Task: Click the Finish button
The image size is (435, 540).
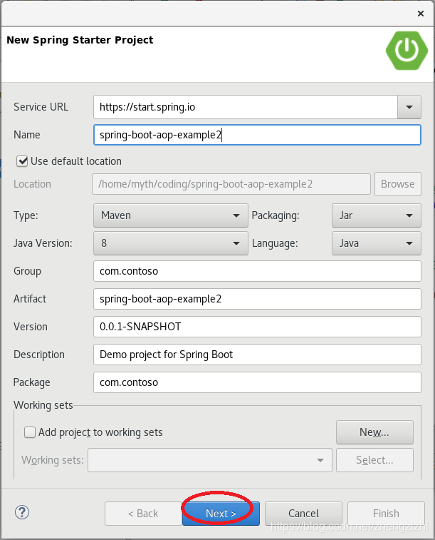Action: [386, 513]
